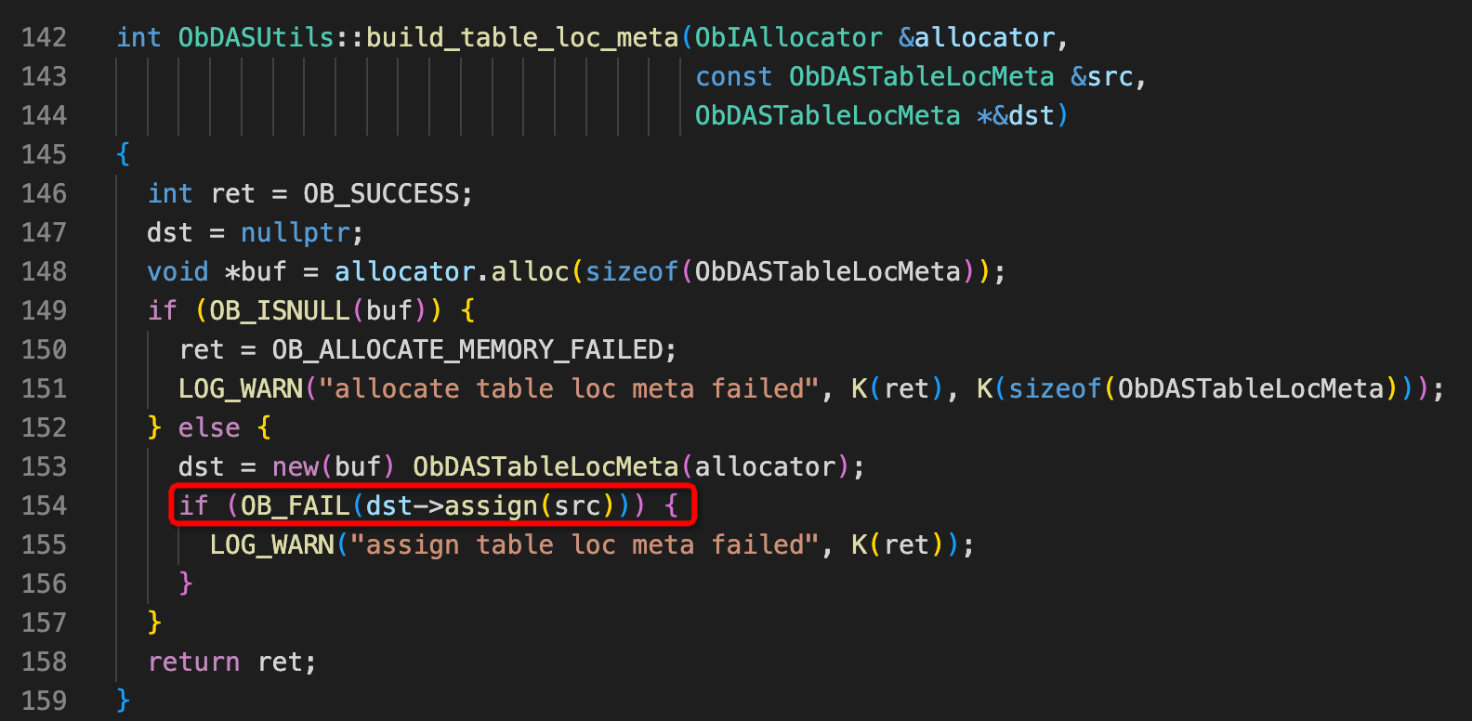The image size is (1472, 721).
Task: Click line number 142 in the gutter
Action: (x=44, y=37)
